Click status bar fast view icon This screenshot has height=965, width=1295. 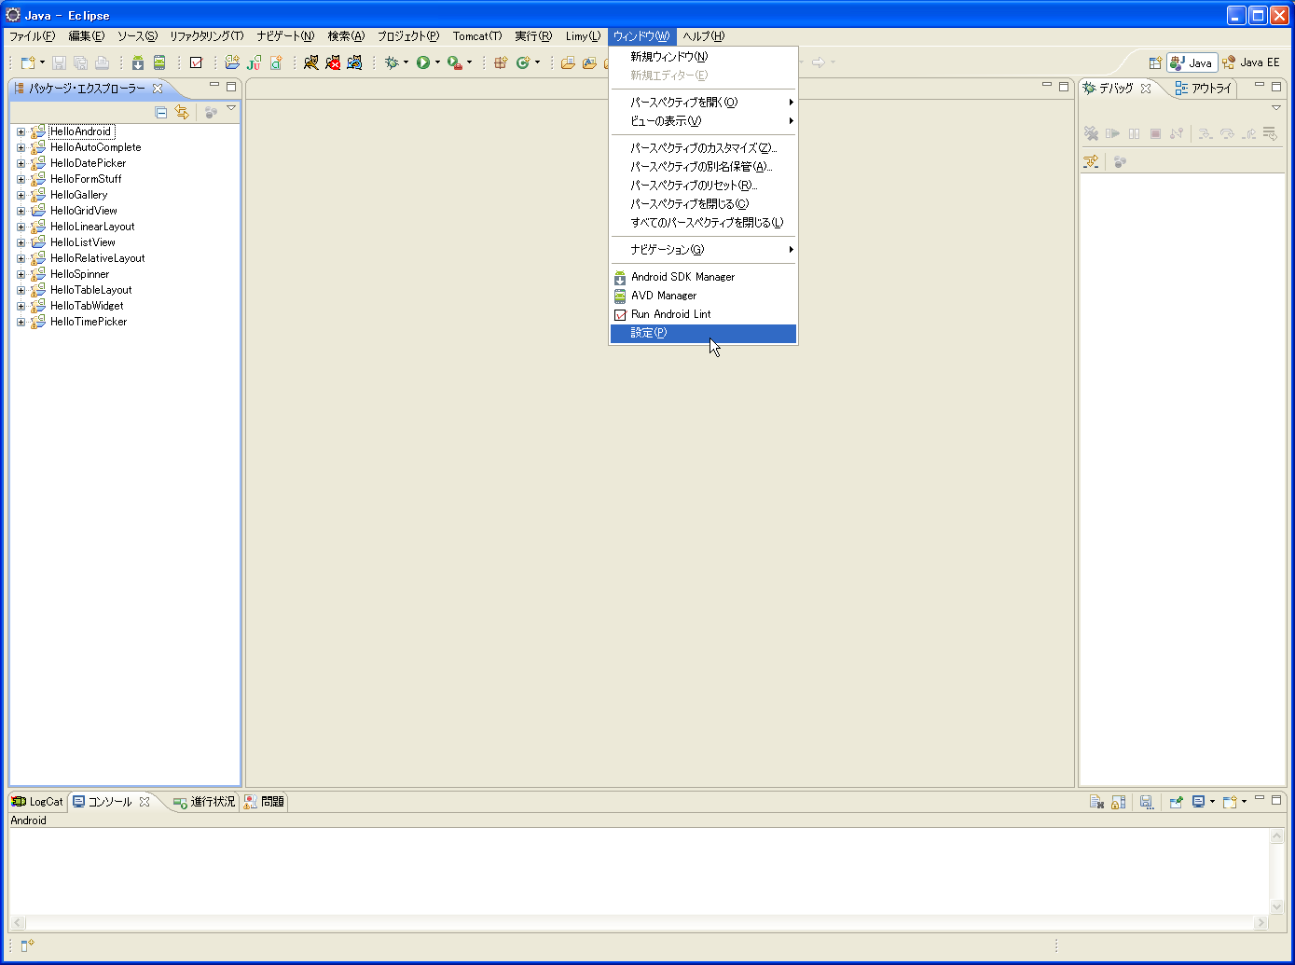tap(27, 945)
